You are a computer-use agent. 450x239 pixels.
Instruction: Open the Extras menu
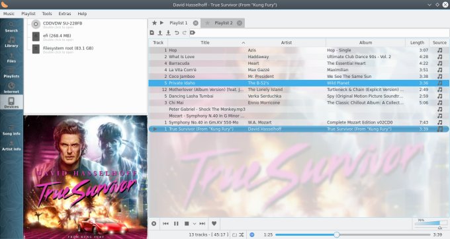65,13
